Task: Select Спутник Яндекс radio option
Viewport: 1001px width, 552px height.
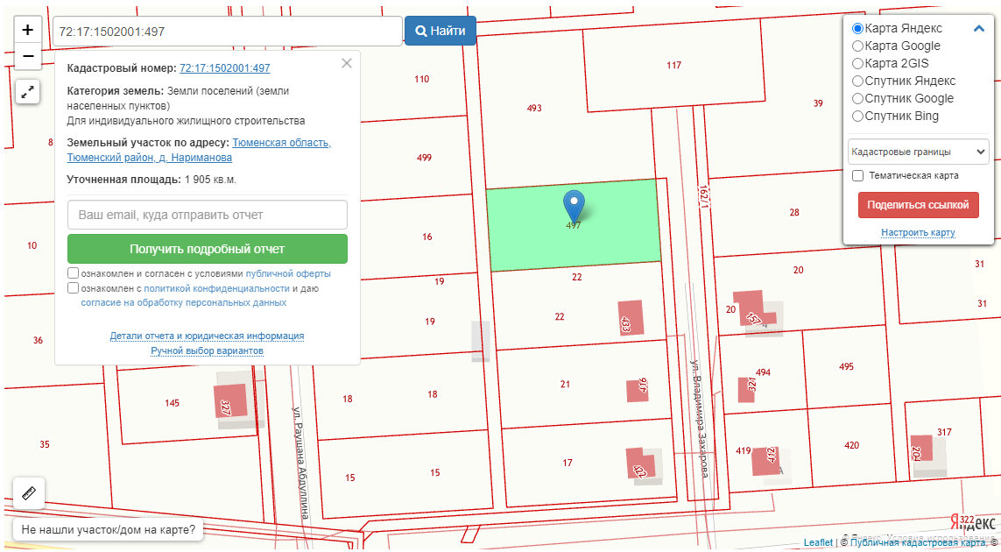Action: pos(858,81)
